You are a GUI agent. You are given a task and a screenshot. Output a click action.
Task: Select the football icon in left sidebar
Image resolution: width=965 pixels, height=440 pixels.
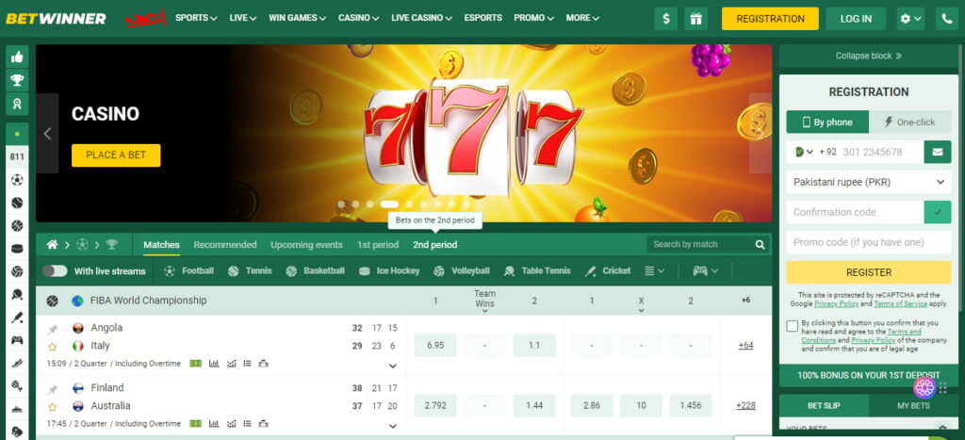(x=17, y=180)
